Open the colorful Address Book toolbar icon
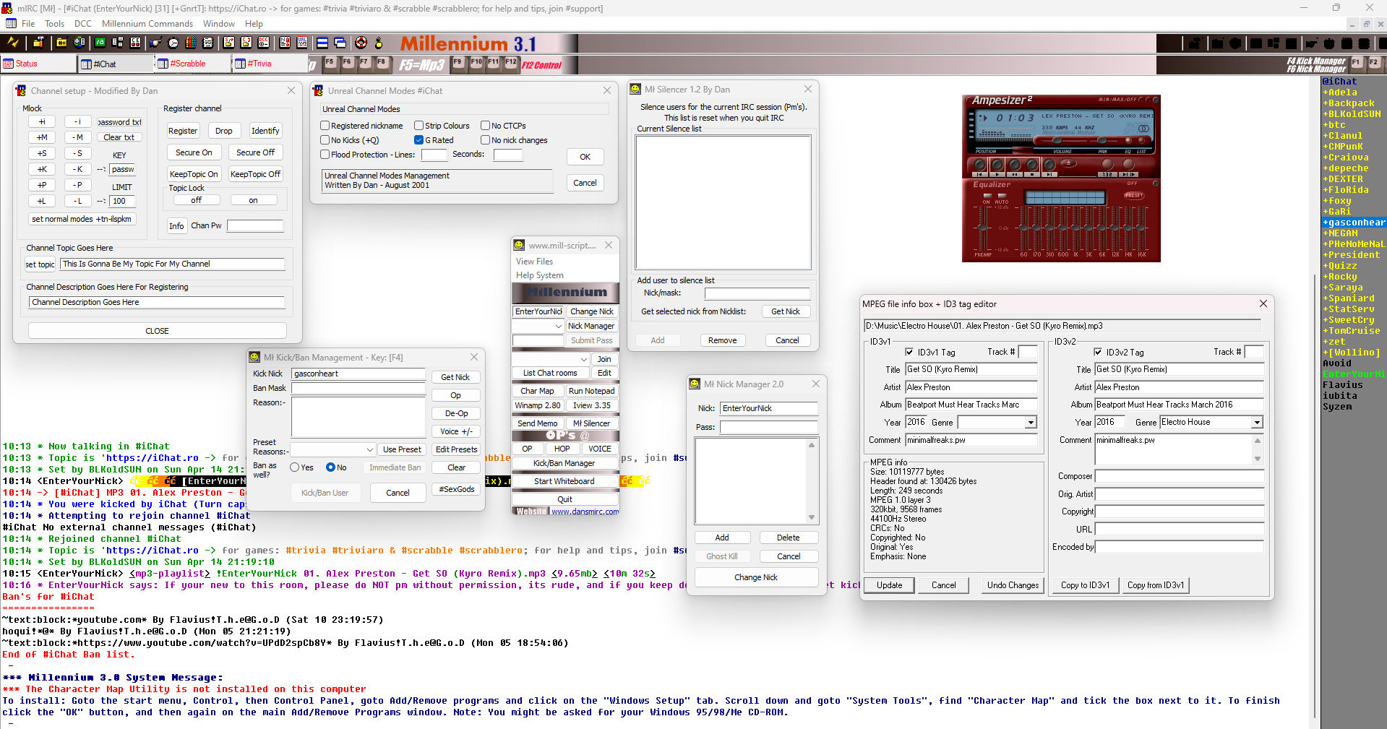 191,43
